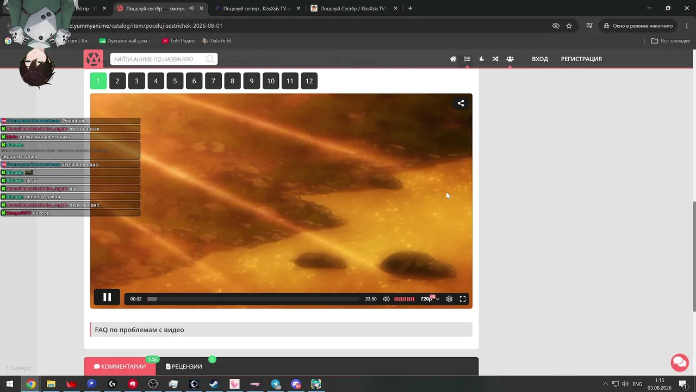Screen dimensions: 696x392
Task: Open Telegram from the taskbar
Action: point(275,384)
